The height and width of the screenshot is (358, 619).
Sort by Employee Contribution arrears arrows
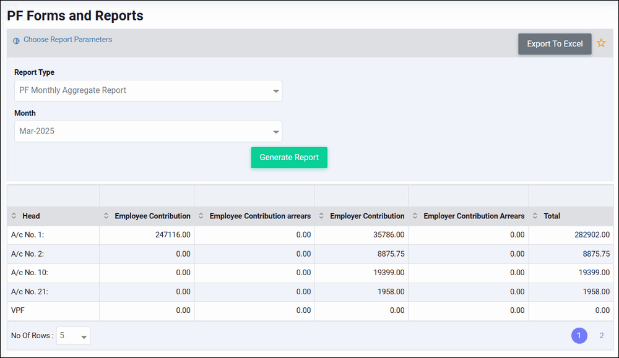(201, 216)
